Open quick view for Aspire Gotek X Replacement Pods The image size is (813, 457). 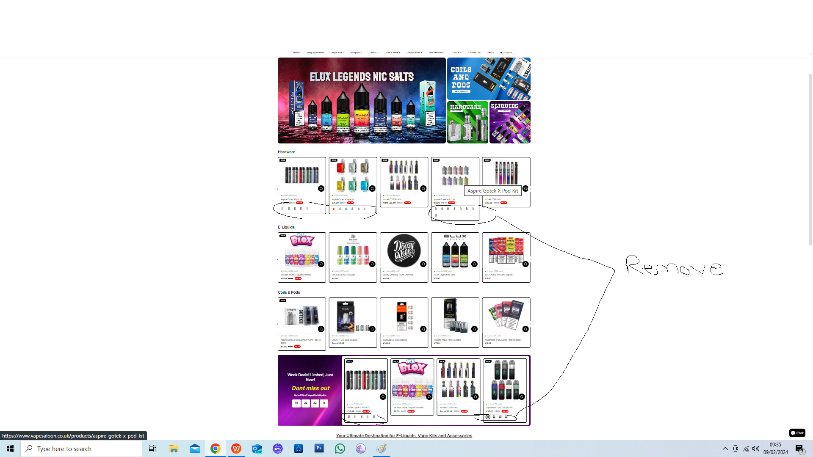click(321, 329)
